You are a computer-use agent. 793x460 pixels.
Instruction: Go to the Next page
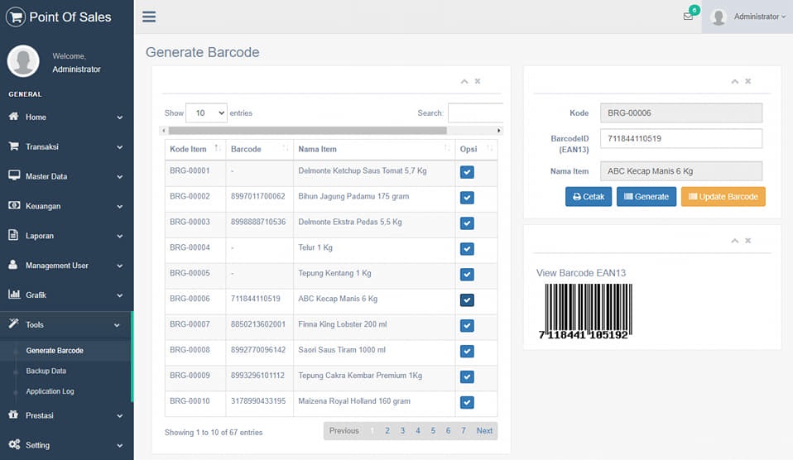tap(484, 431)
